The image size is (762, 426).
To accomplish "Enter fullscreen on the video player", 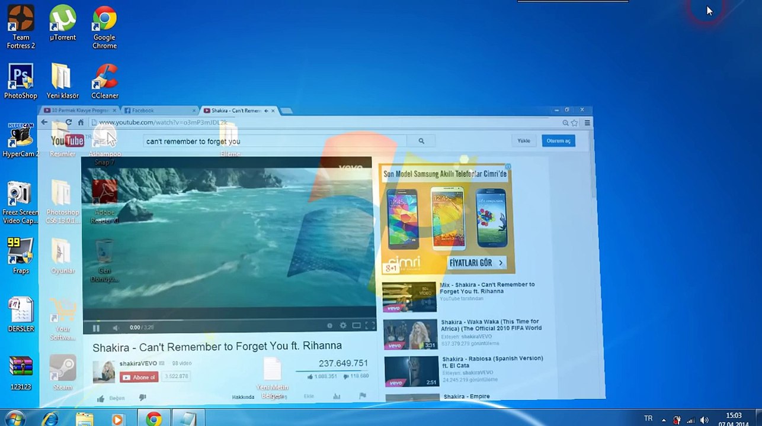I will coord(370,325).
